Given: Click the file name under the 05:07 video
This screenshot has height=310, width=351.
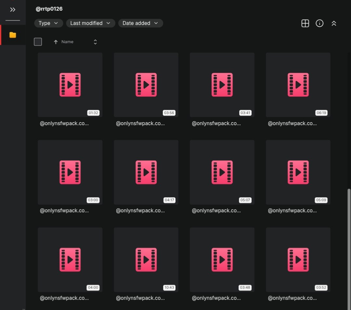Looking at the screenshot, I should [x=216, y=211].
